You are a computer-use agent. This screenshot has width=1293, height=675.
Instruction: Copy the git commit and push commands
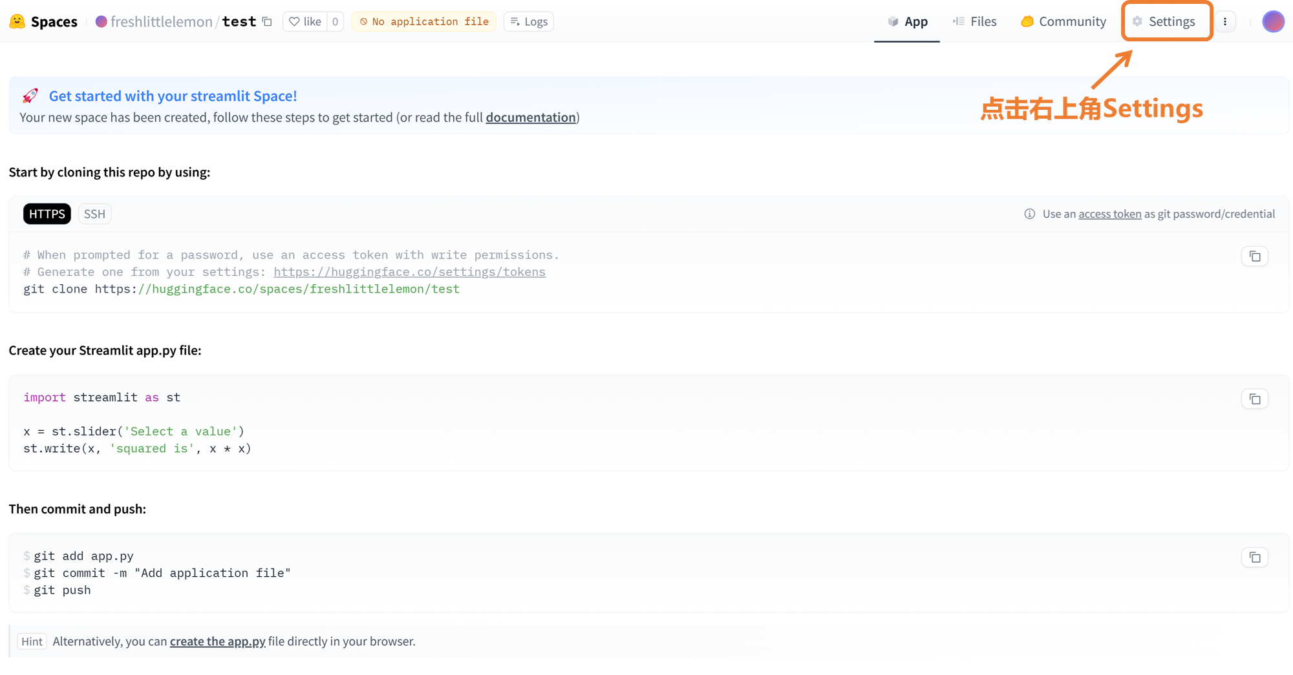point(1254,557)
